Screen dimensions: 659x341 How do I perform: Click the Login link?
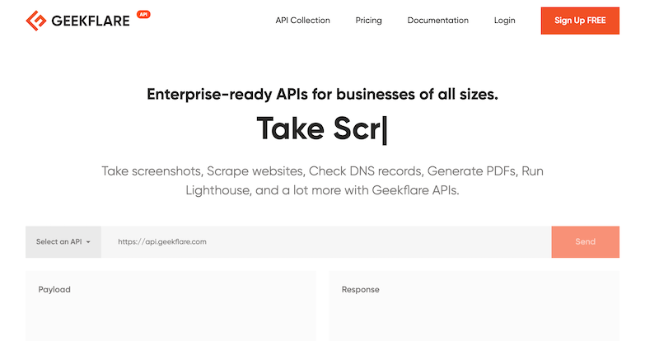[504, 21]
